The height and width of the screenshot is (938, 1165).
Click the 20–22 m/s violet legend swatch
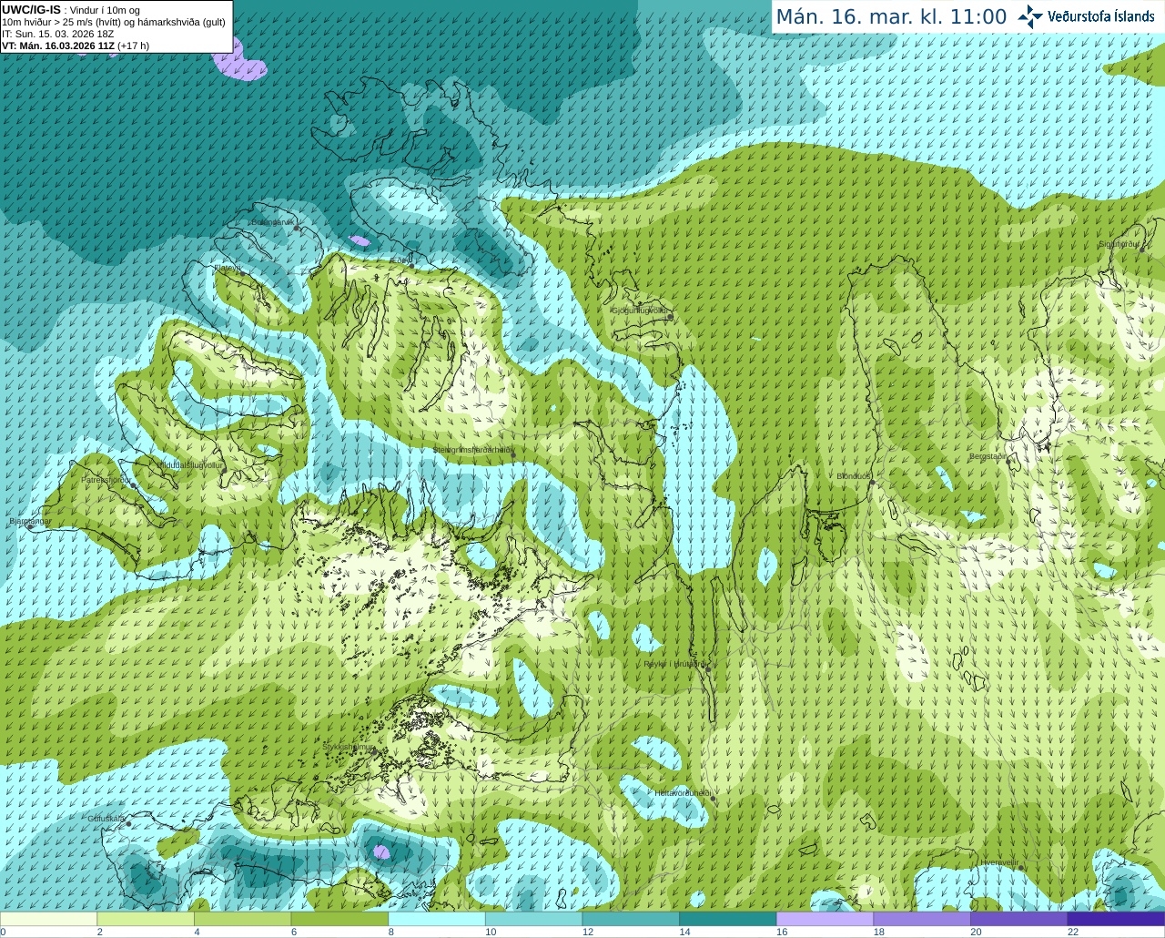pos(1019,919)
